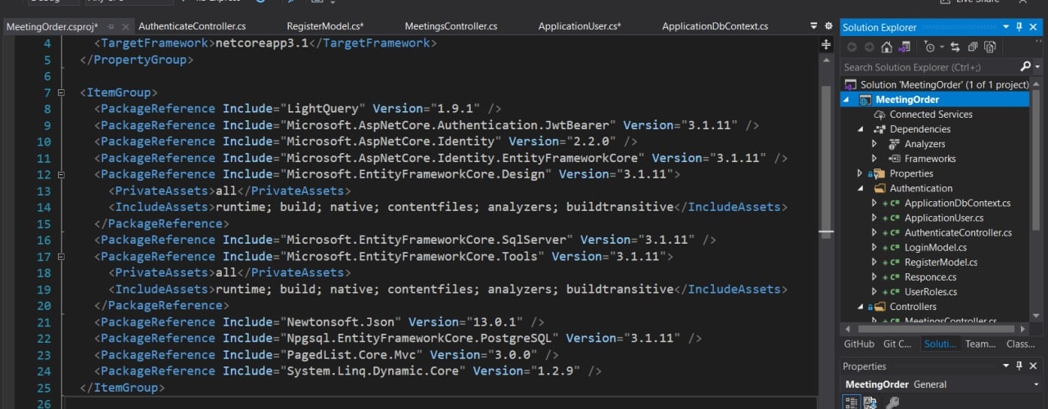Image resolution: width=1048 pixels, height=409 pixels.
Task: Select Connected Services node
Action: click(931, 115)
